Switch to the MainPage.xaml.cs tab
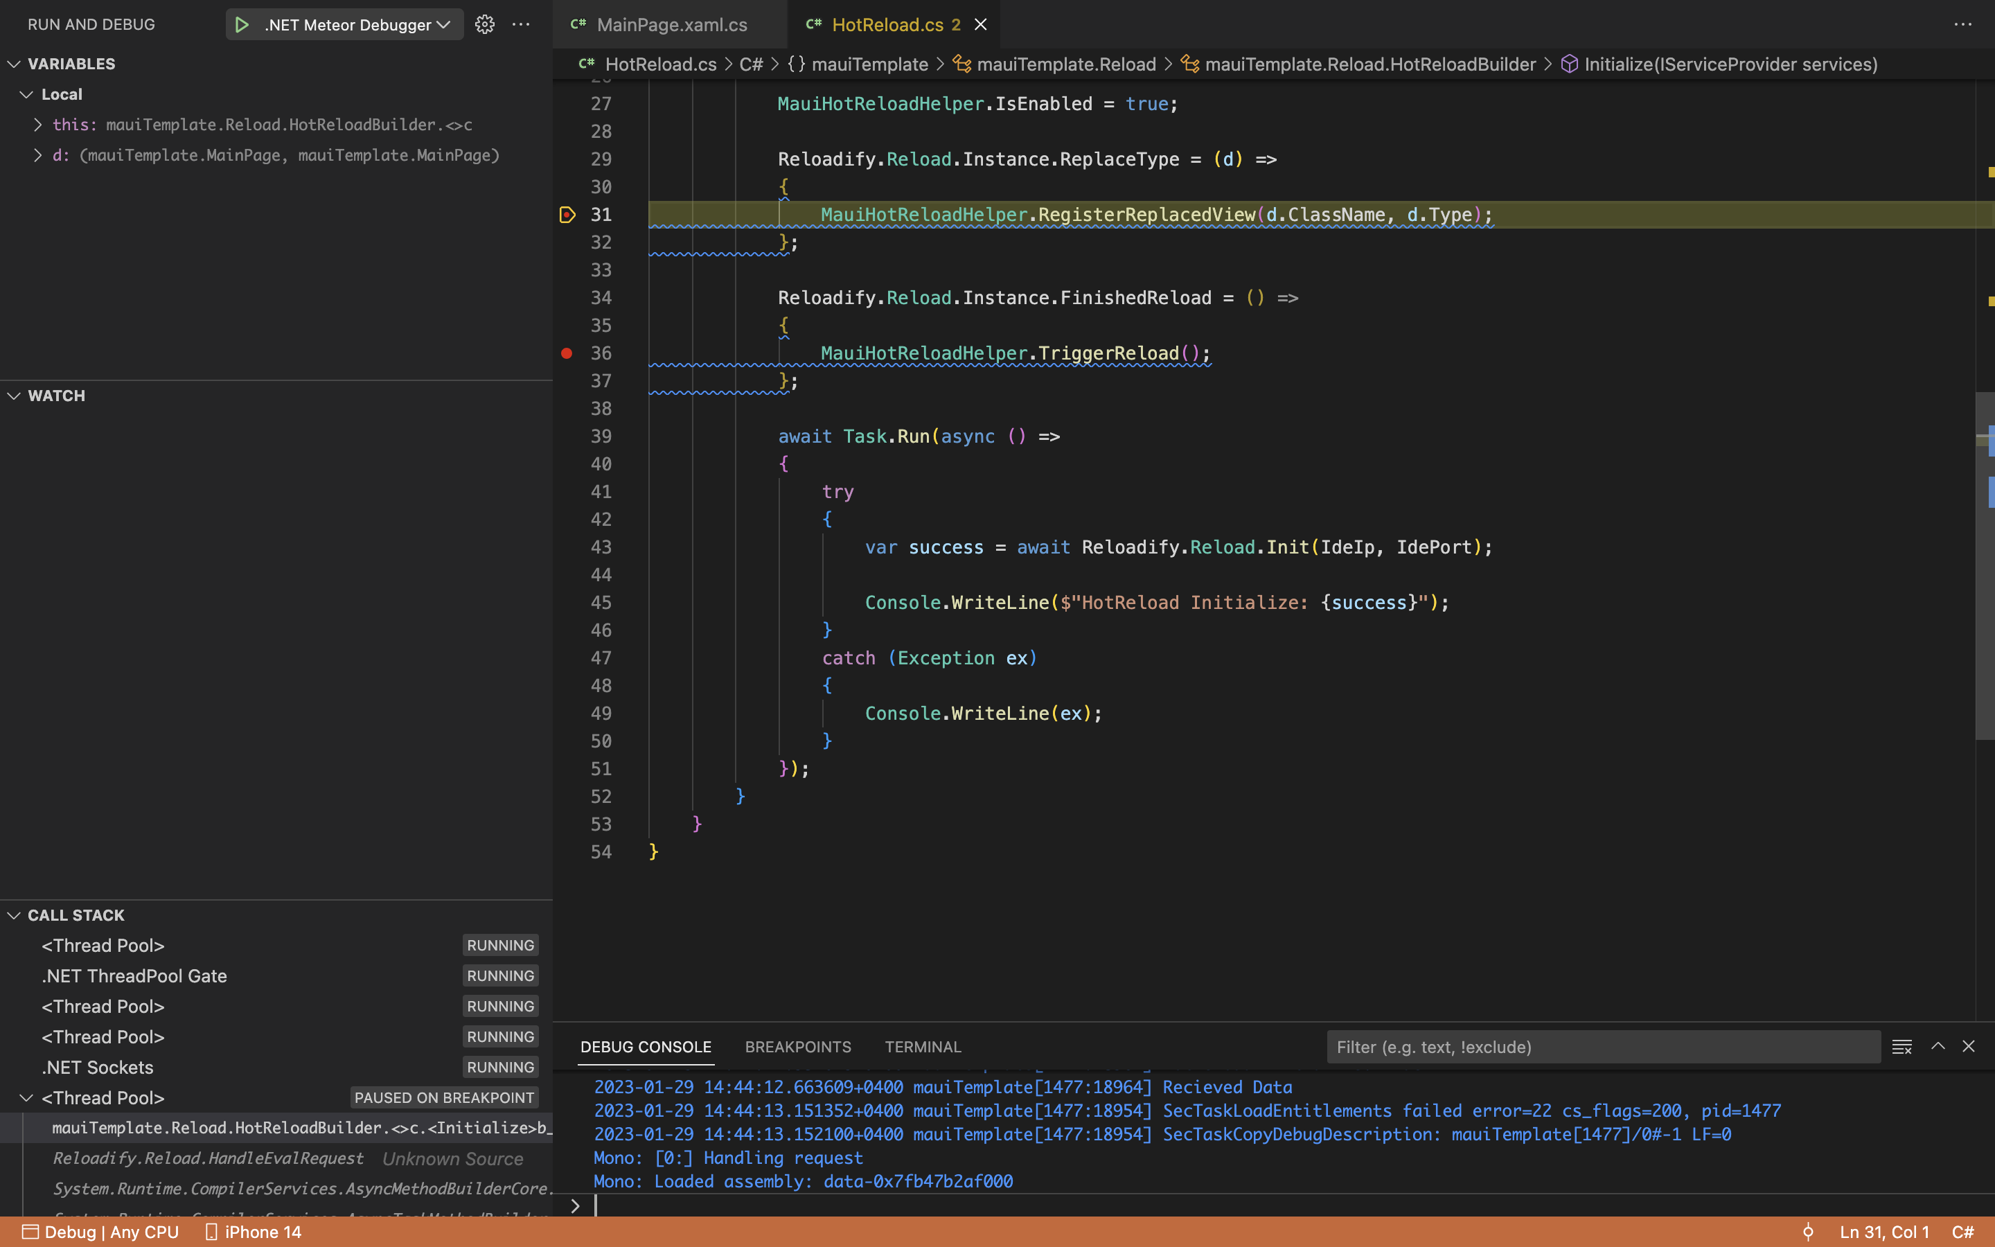 (671, 25)
